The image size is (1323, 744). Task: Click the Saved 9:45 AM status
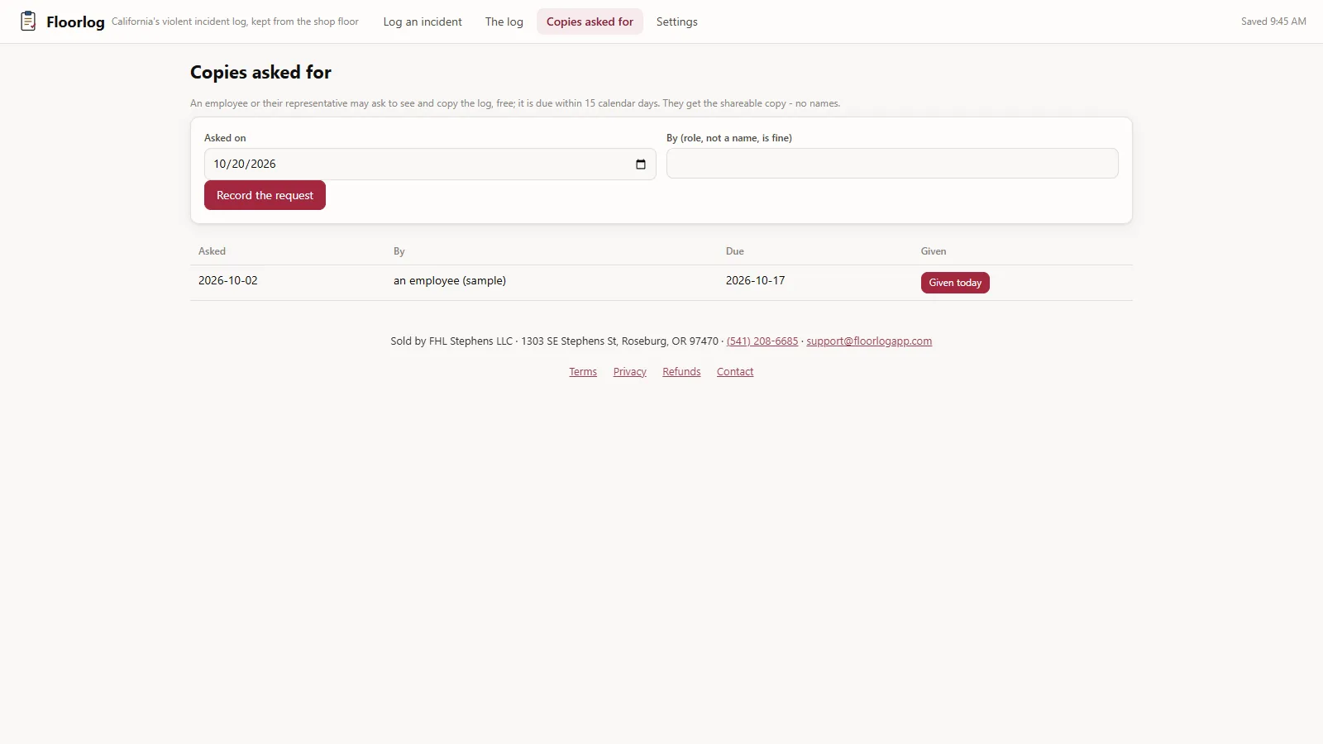tap(1273, 21)
